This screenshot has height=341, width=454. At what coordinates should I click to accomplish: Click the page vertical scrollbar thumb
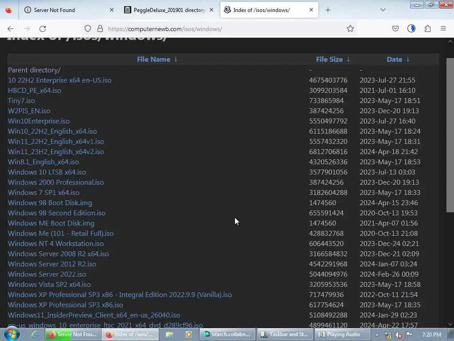tap(450, 135)
